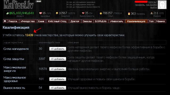Open the Работа menu

[x=13, y=21]
